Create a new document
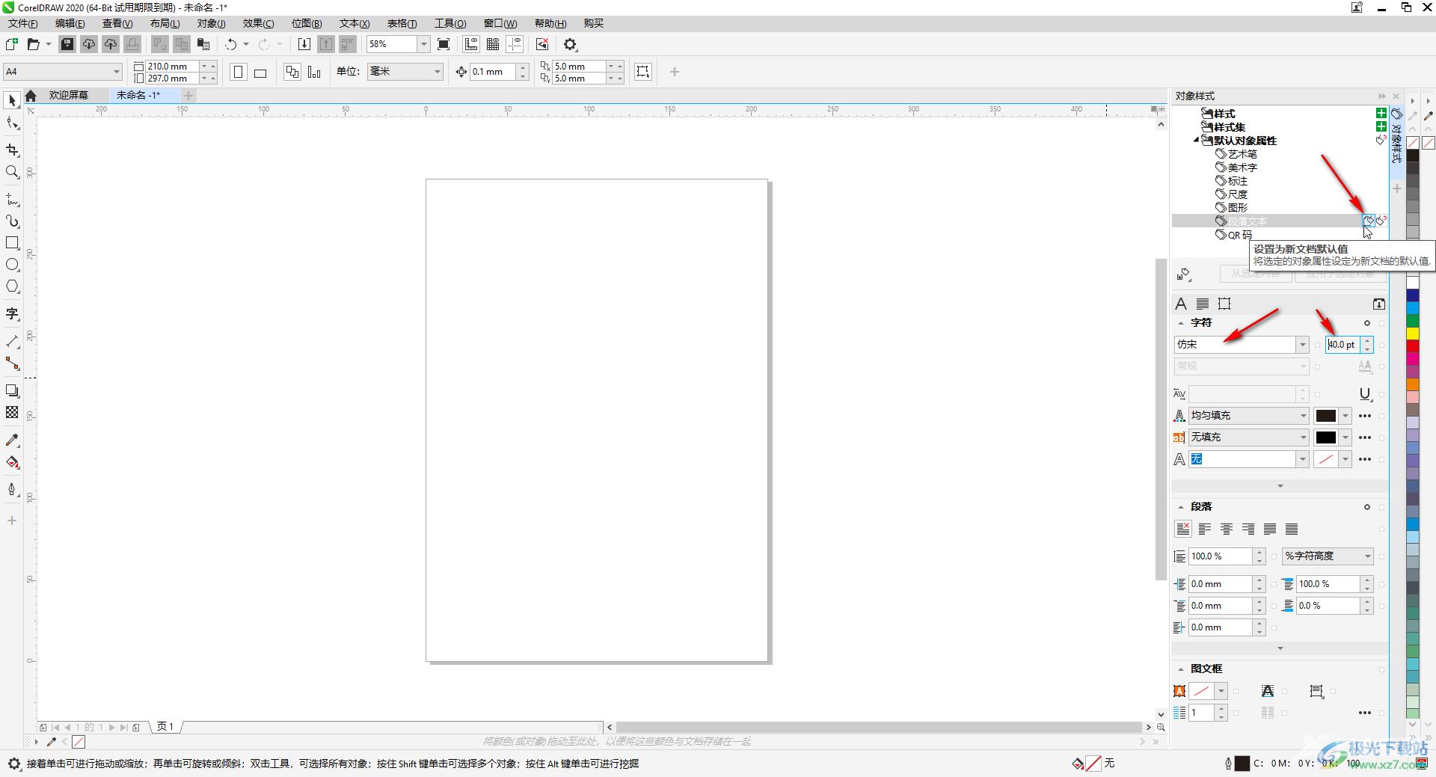The height and width of the screenshot is (777, 1436). coord(12,44)
